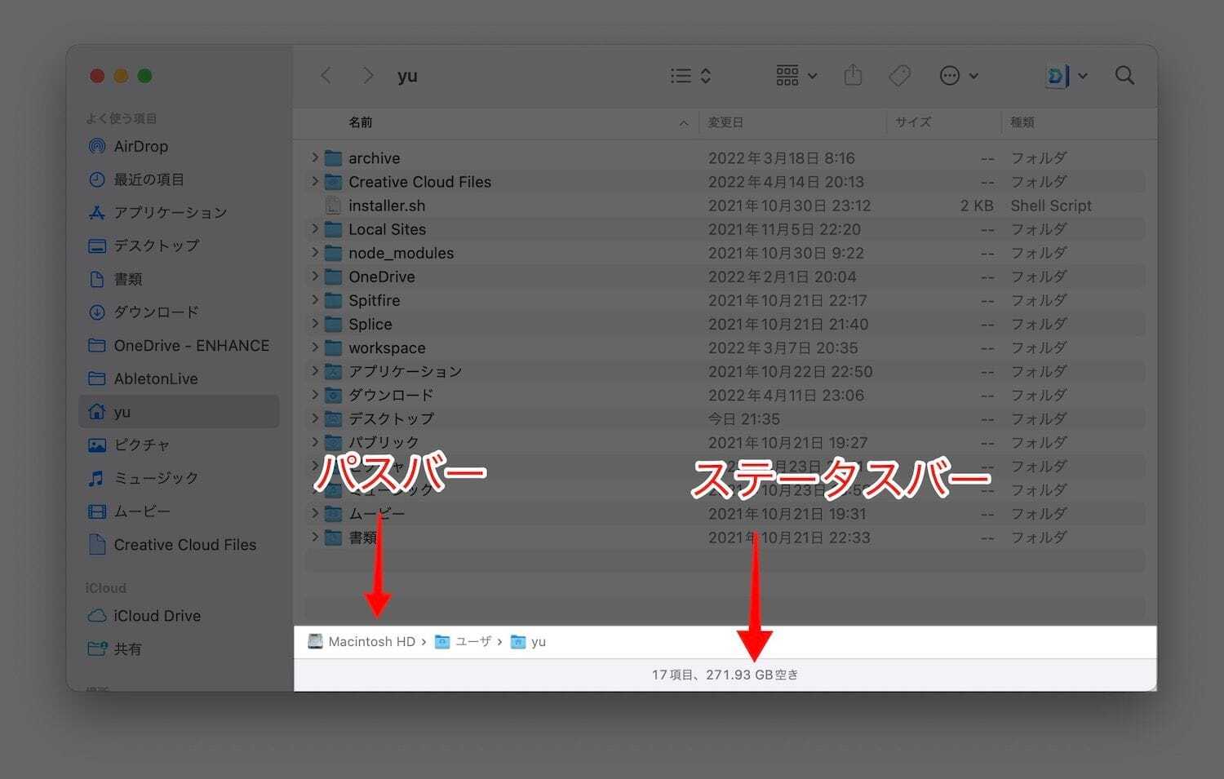Screen dimensions: 1224x779
Task: Open Creative Cloud Files in sidebar
Action: click(179, 545)
